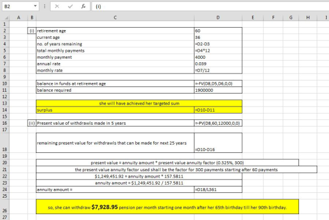This screenshot has width=329, height=220.
Task: Click the 'monthly rate' cell
Action: click(x=115, y=71)
